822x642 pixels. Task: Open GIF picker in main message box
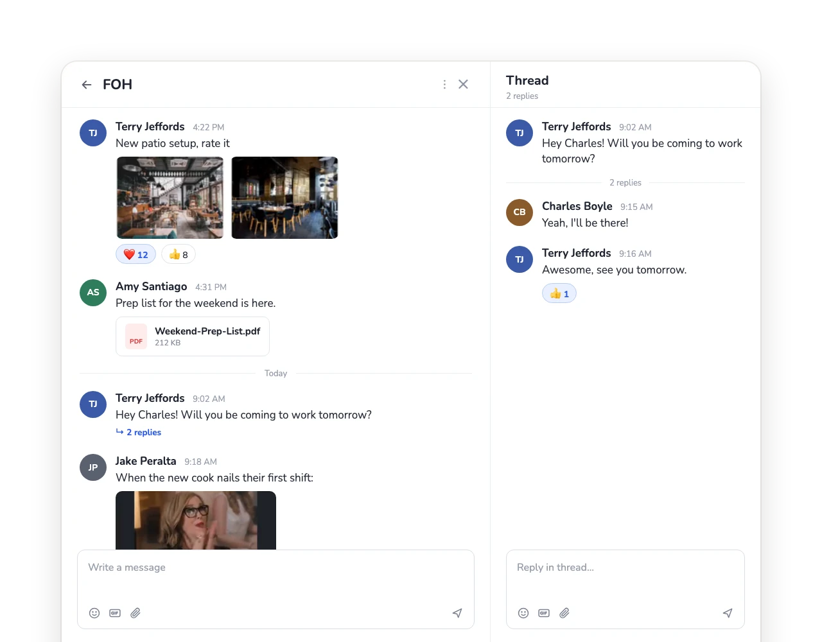coord(115,613)
